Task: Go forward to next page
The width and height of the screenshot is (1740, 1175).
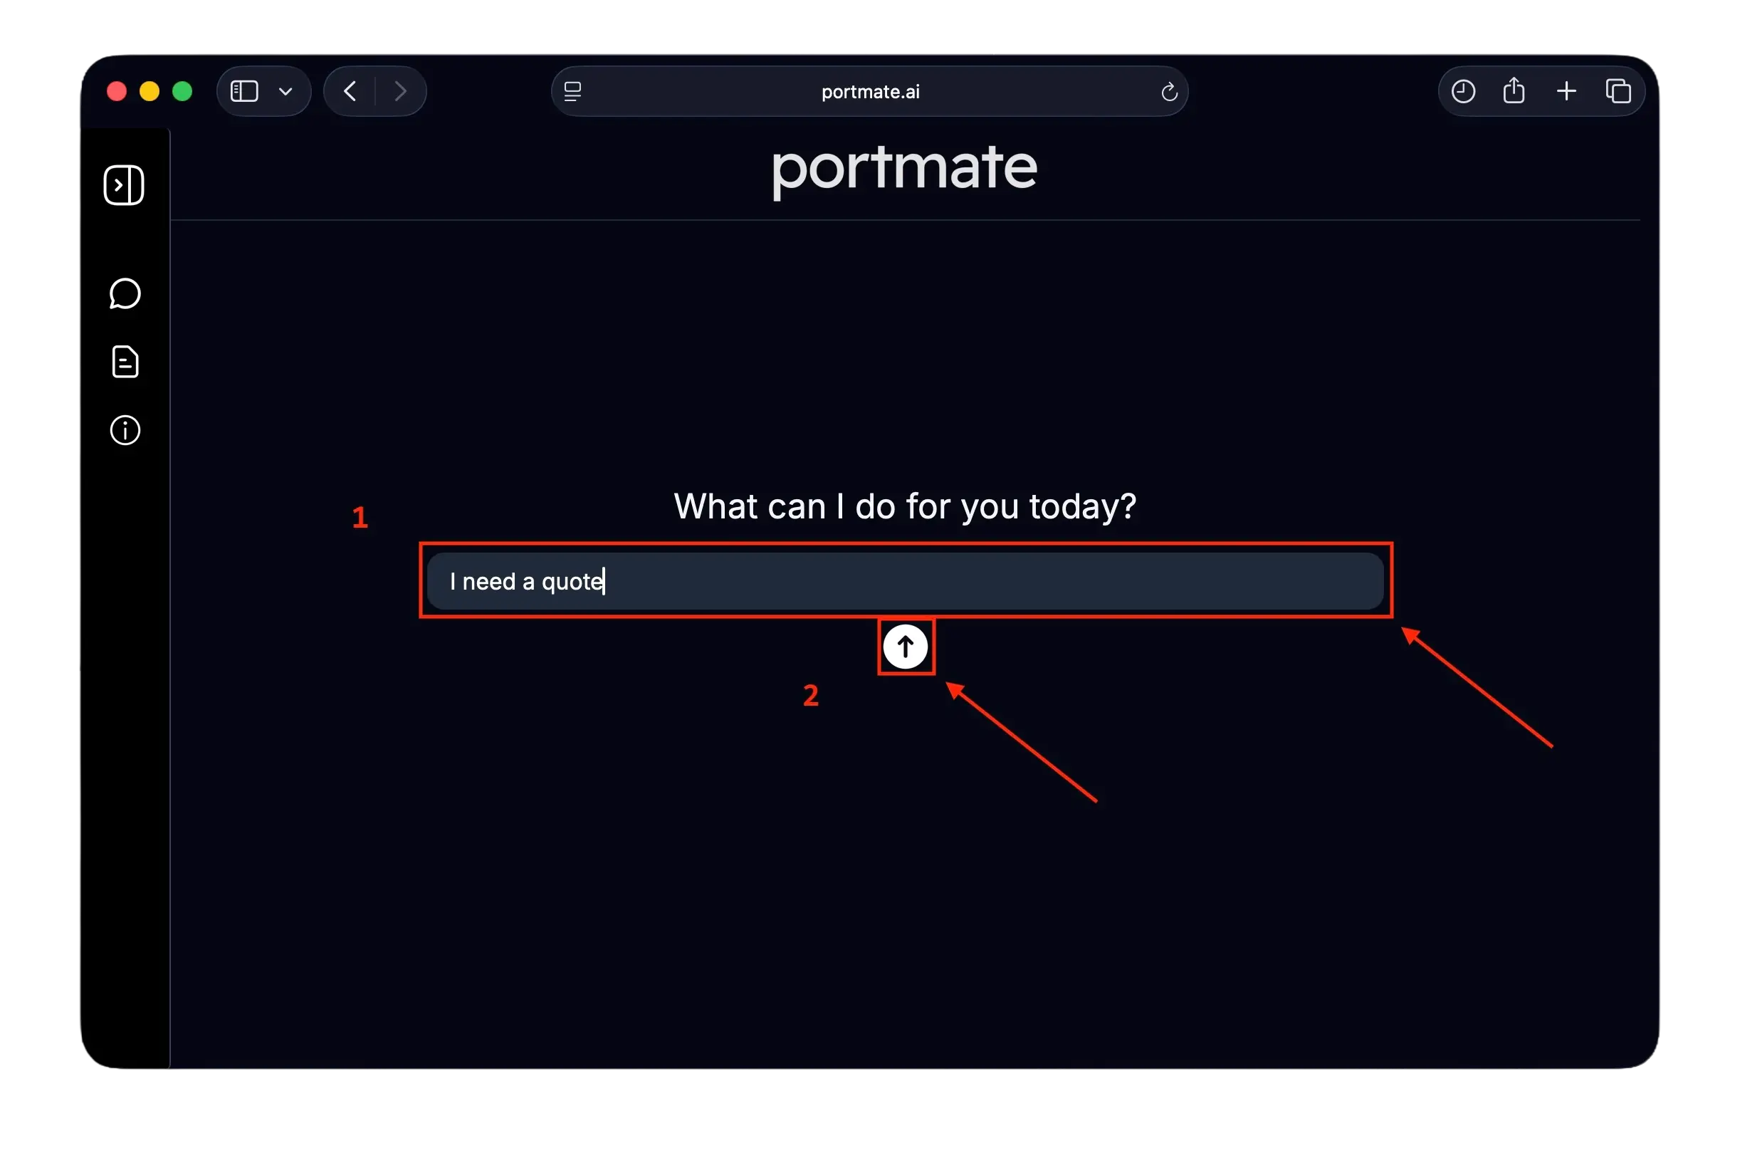Action: click(401, 91)
